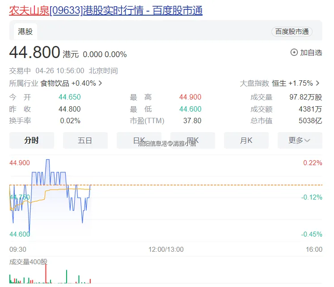
Task: Open the 农夫山泉[09633]港股实时行情 title link
Action: [106, 10]
